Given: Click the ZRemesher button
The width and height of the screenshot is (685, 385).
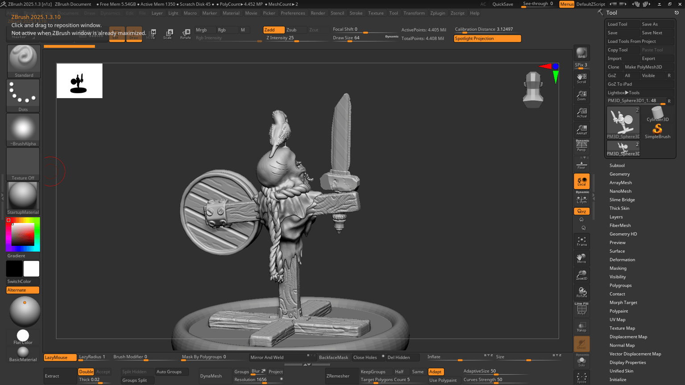Looking at the screenshot, I should point(338,376).
